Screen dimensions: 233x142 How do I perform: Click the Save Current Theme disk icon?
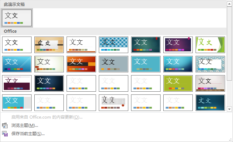(x=5, y=134)
